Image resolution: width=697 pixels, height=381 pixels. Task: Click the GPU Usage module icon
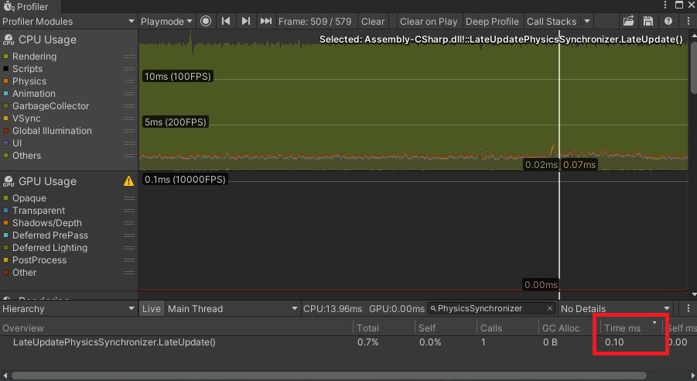coord(9,181)
